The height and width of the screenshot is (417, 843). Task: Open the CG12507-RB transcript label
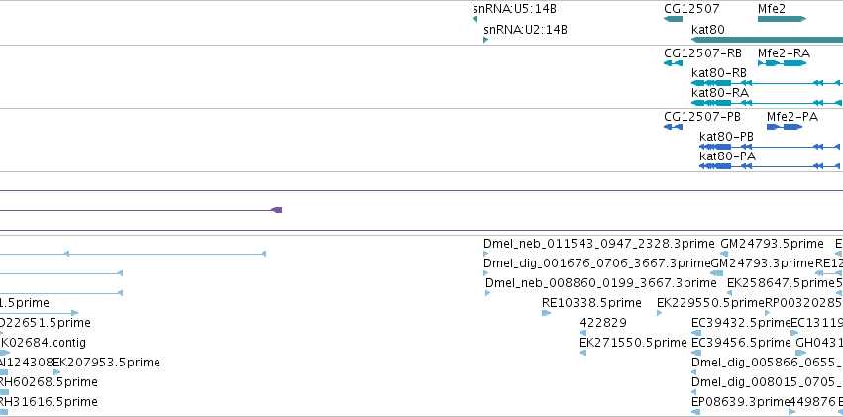[x=702, y=53]
